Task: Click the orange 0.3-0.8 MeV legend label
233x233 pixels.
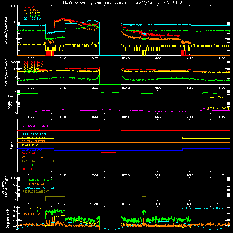Action: [x=33, y=66]
